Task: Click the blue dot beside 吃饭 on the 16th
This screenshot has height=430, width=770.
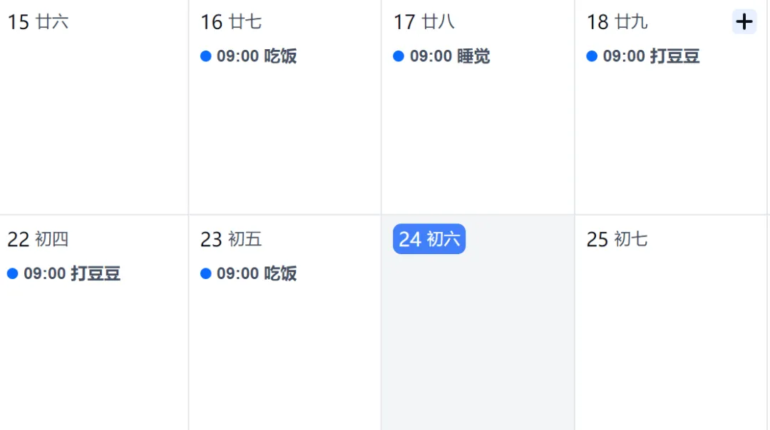Action: 206,56
